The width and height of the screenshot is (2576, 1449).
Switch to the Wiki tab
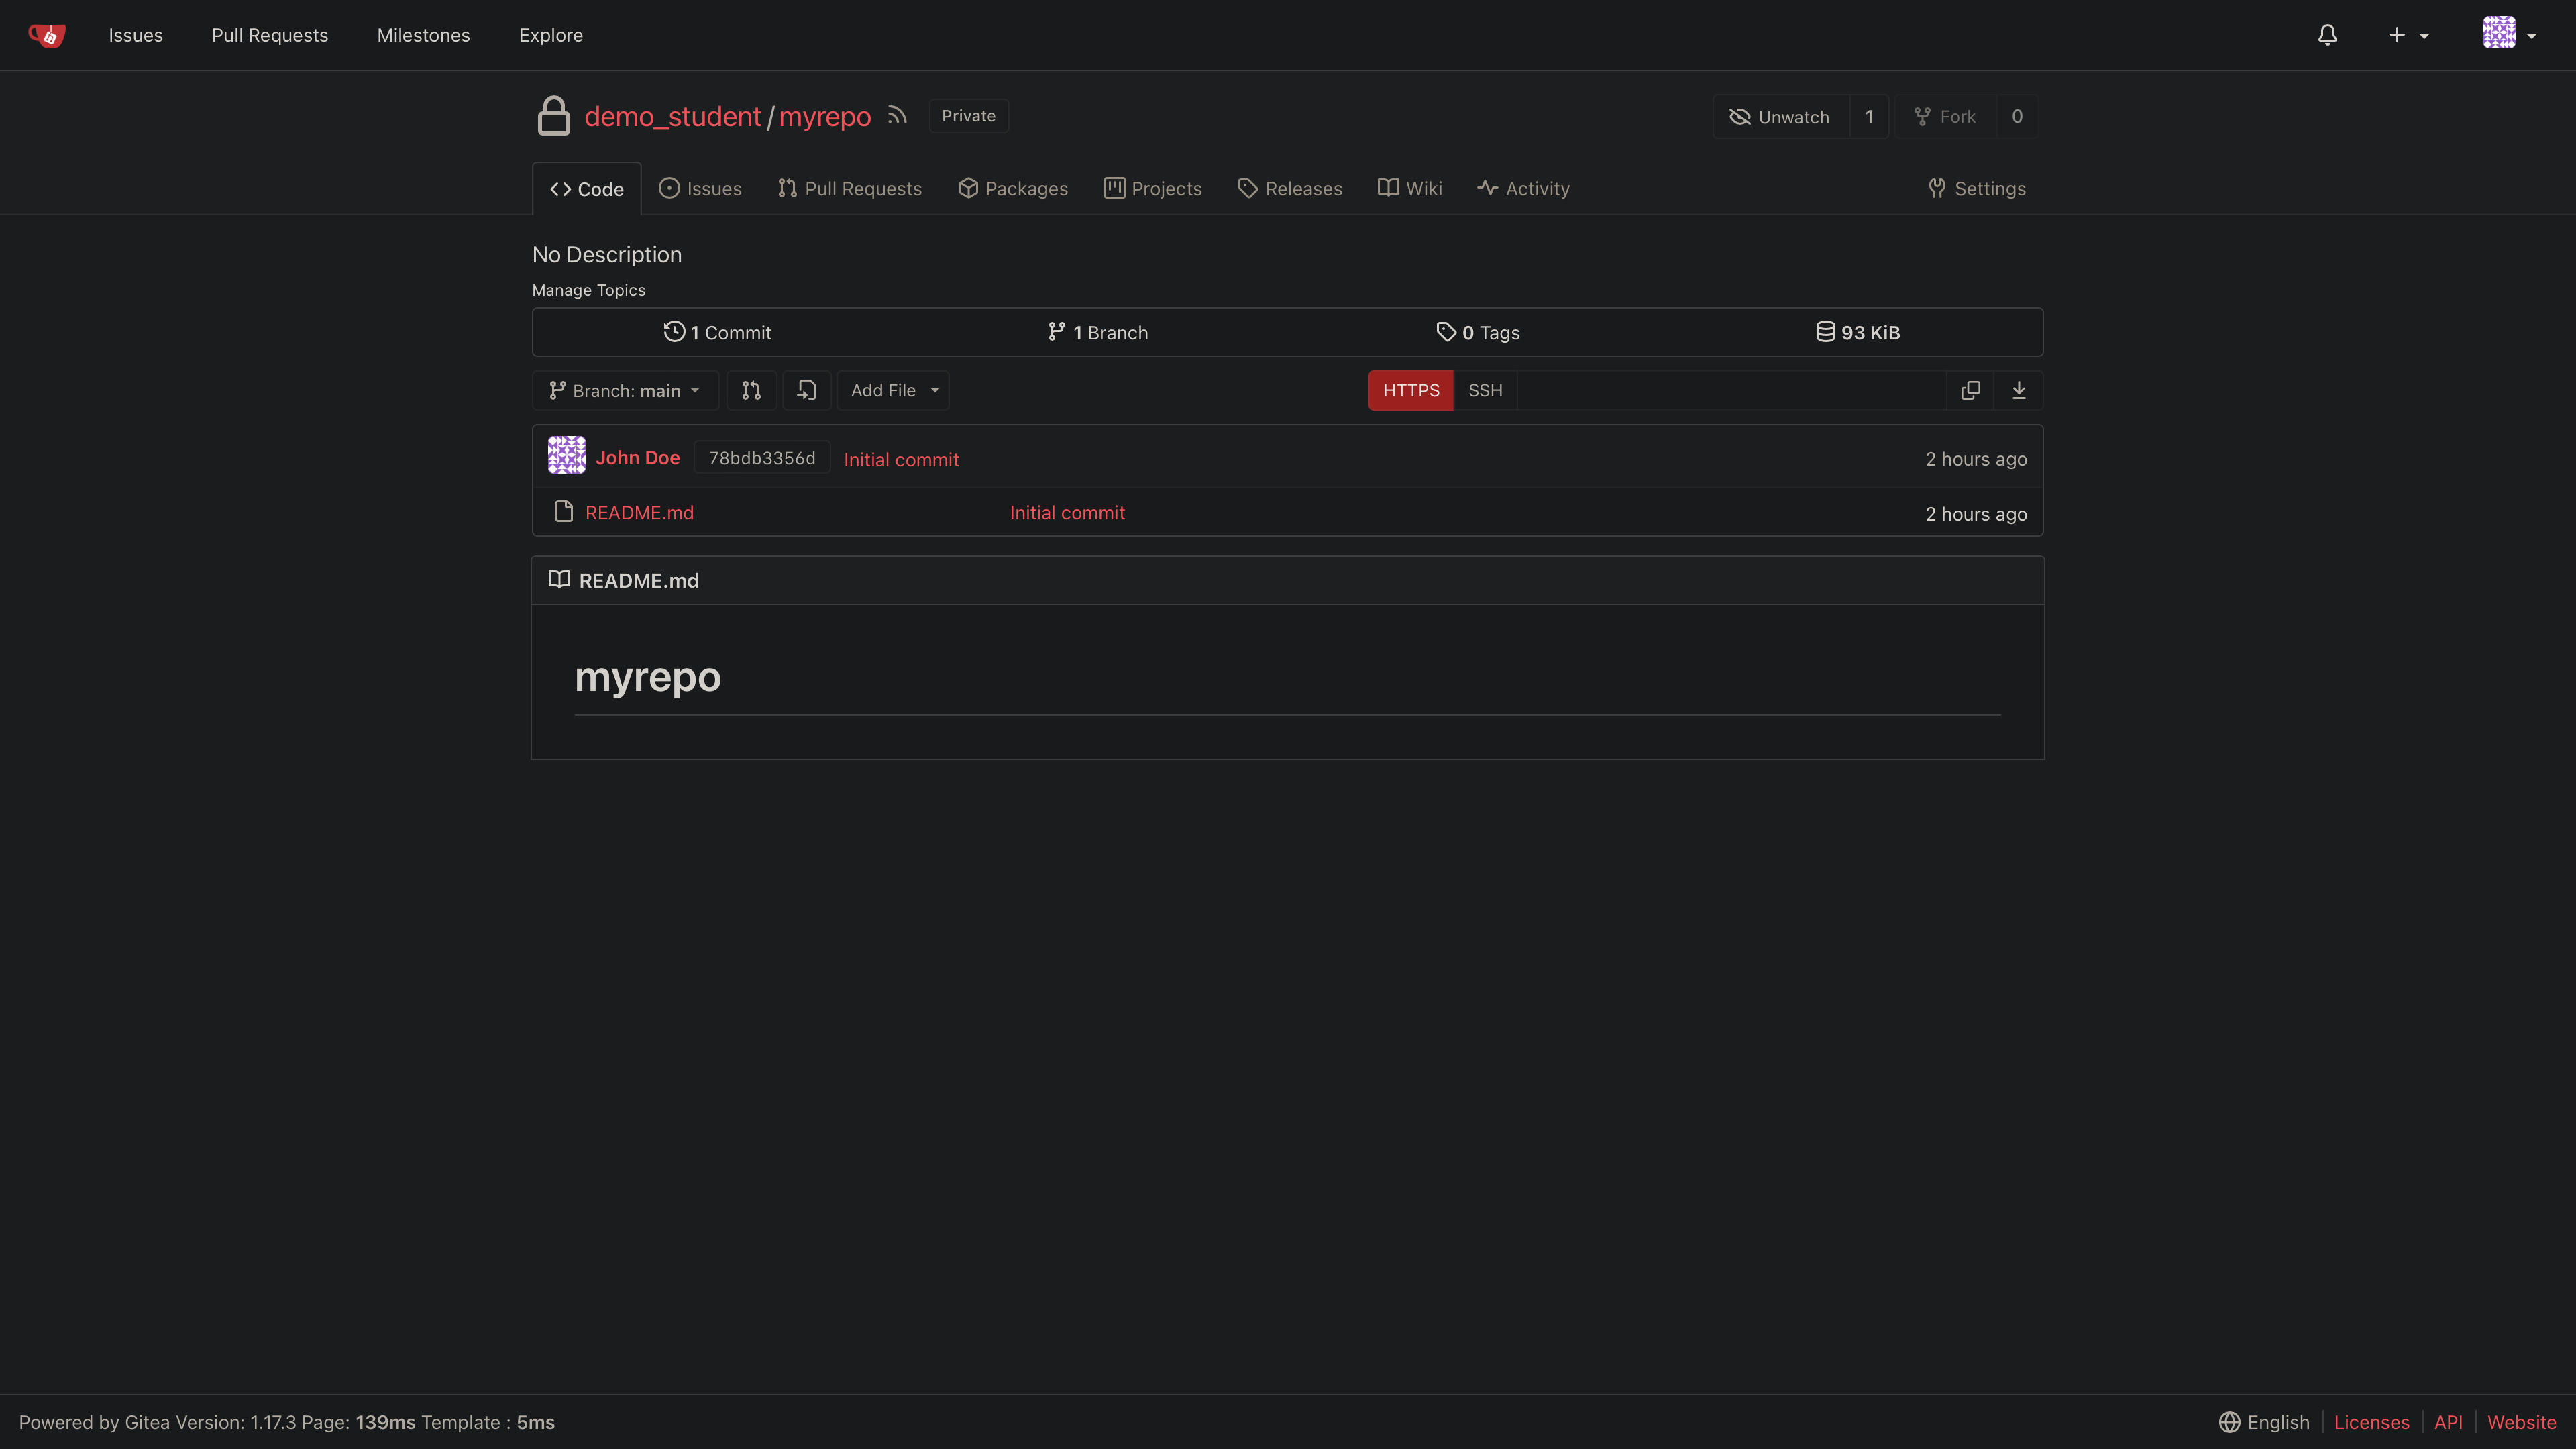point(1410,188)
